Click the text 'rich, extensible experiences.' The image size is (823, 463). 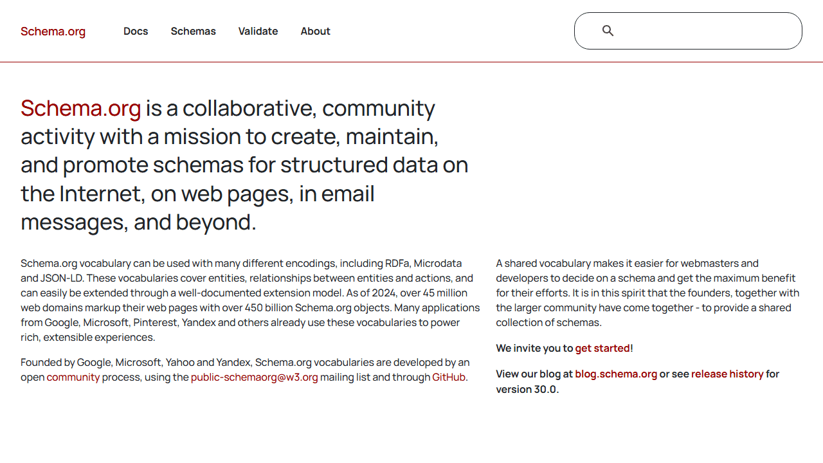pos(88,337)
